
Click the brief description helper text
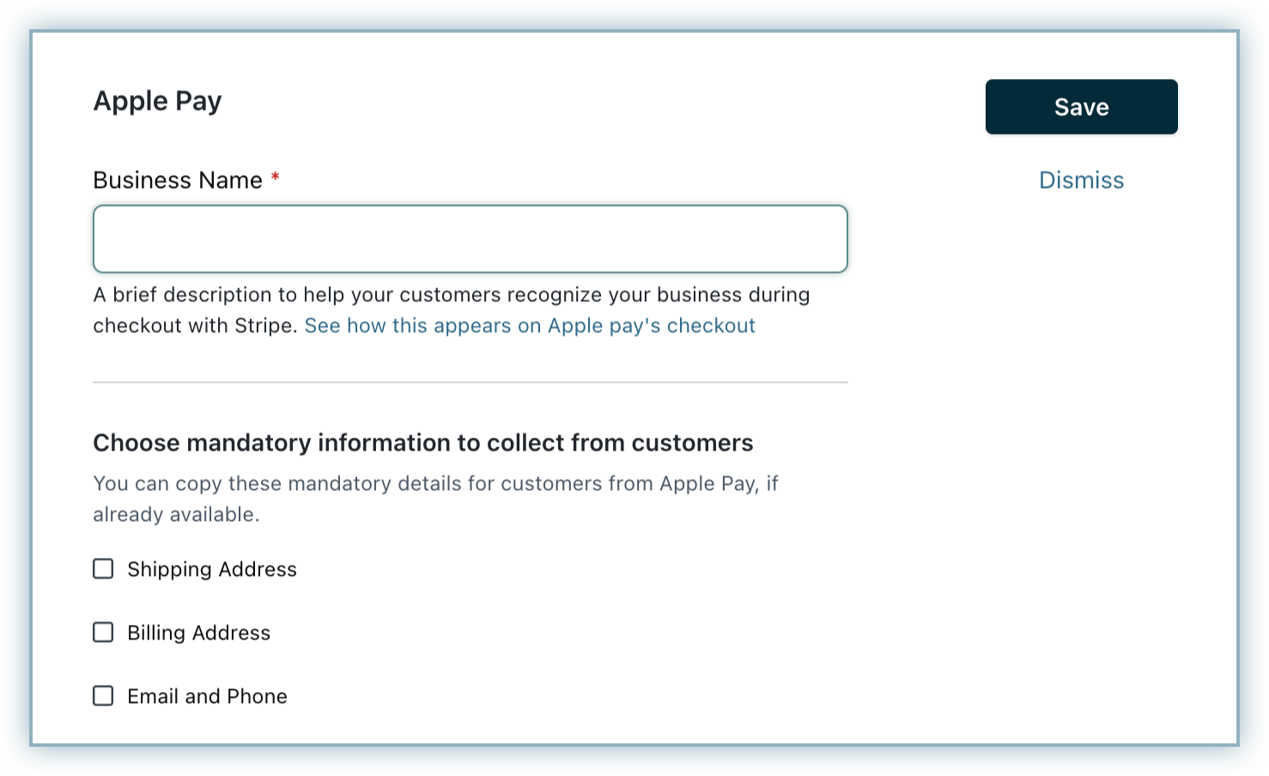tap(451, 295)
